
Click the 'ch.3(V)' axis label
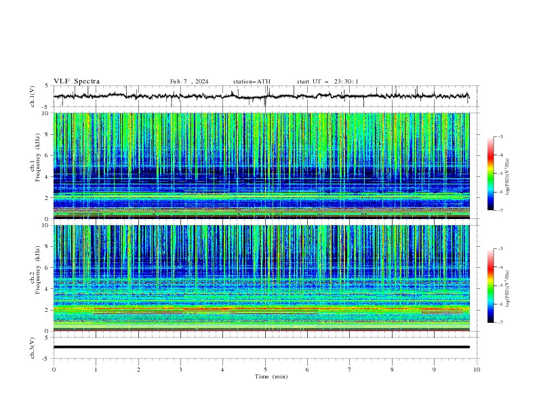[33, 348]
